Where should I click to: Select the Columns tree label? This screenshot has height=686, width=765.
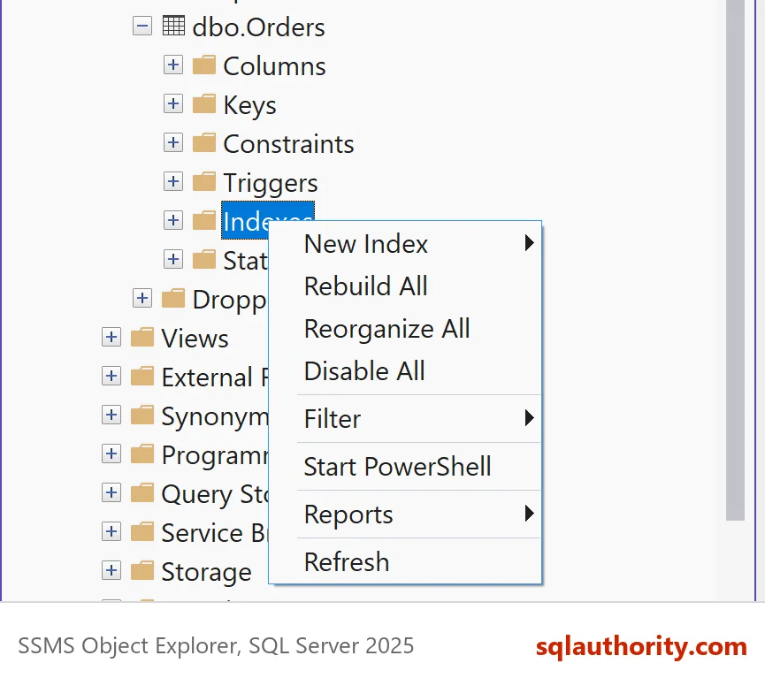pyautogui.click(x=275, y=66)
